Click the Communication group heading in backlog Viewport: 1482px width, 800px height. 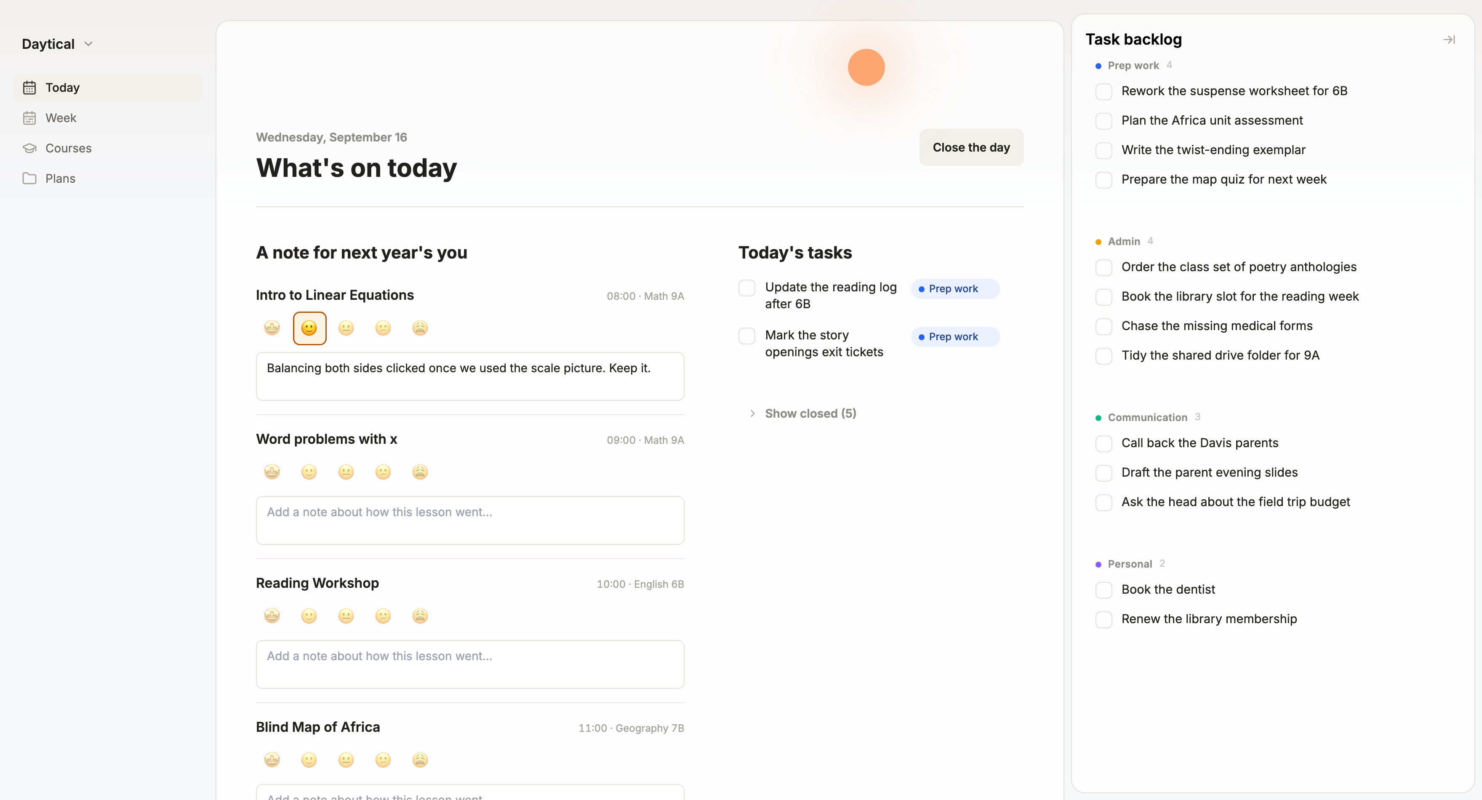1147,417
